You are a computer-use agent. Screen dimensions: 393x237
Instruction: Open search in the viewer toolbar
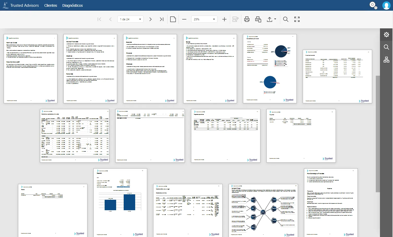click(x=286, y=19)
